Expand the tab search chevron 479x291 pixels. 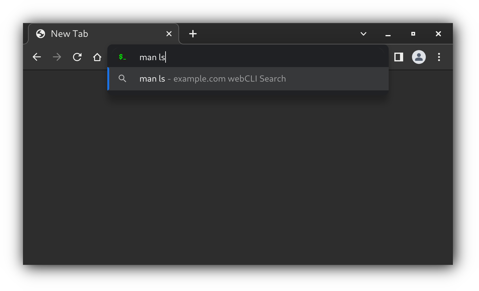click(363, 34)
